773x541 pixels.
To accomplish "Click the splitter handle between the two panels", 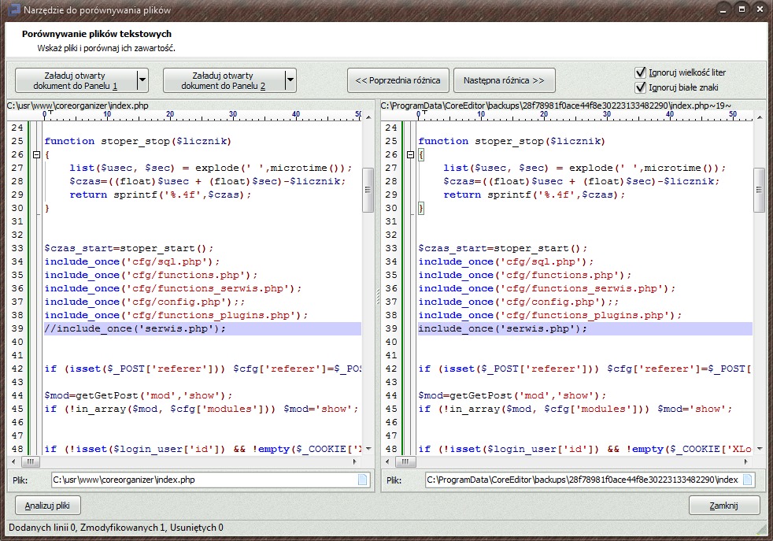I will [x=378, y=296].
